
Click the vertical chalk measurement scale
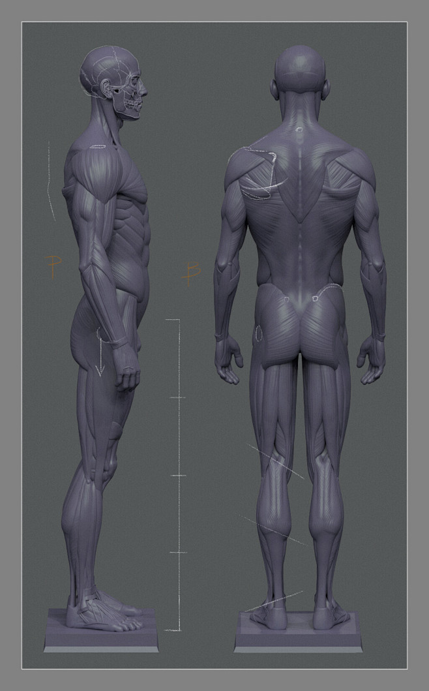click(176, 475)
